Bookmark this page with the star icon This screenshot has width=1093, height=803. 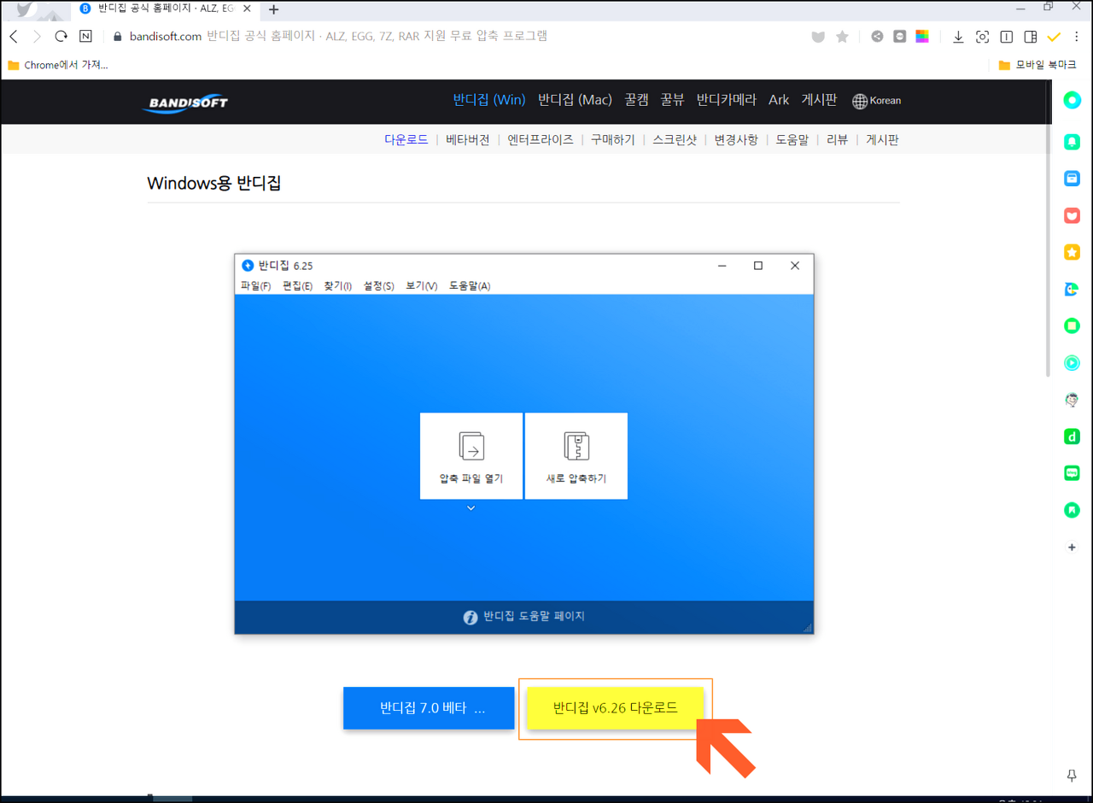point(842,37)
